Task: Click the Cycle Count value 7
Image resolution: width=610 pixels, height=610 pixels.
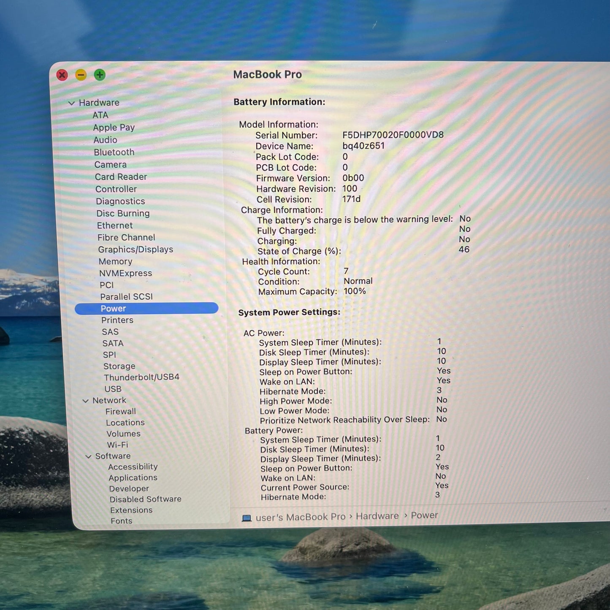Action: (x=346, y=271)
